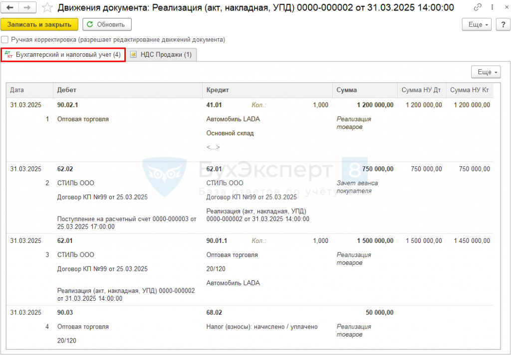511x355 pixels.
Task: Switch to the "НДС Продажи (1)" tab
Action: 161,55
